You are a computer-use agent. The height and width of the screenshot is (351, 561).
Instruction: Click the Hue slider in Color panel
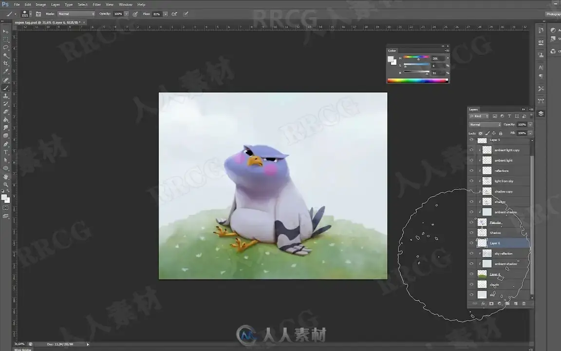tap(416, 58)
